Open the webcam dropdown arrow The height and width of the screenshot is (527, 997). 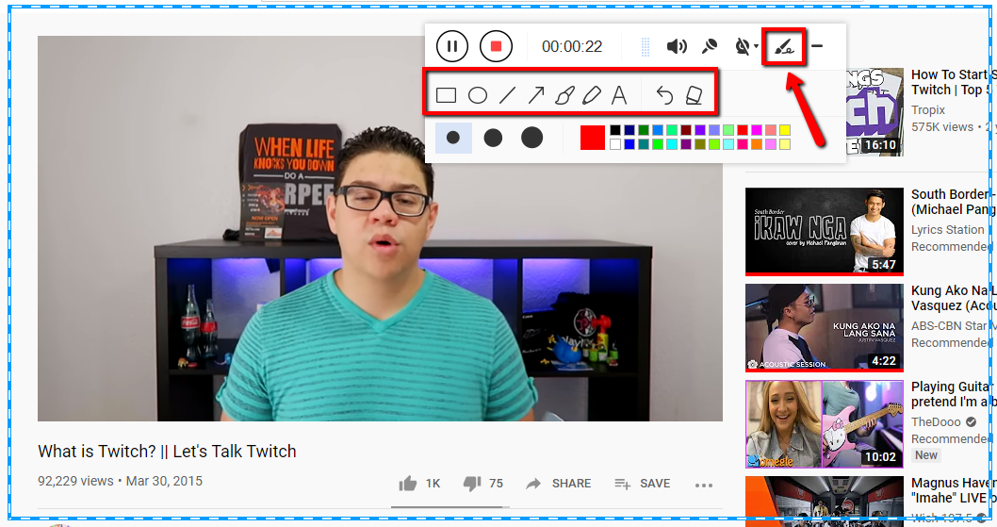click(757, 47)
